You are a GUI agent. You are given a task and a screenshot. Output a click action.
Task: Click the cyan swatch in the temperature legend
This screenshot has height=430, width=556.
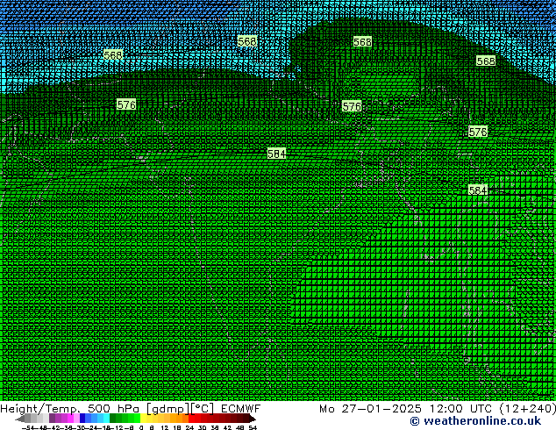tap(106, 419)
